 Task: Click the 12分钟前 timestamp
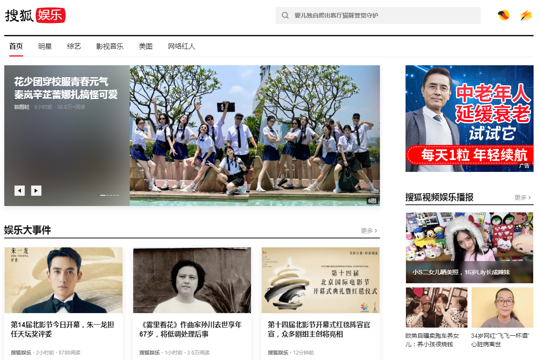point(304,353)
